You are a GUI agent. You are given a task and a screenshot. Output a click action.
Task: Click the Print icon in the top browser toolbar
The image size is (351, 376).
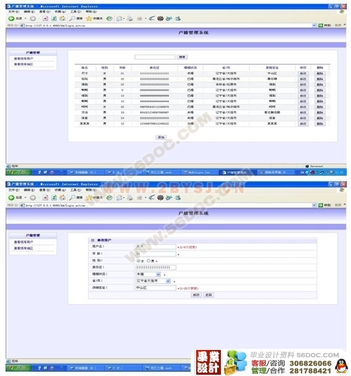pyautogui.click(x=130, y=19)
